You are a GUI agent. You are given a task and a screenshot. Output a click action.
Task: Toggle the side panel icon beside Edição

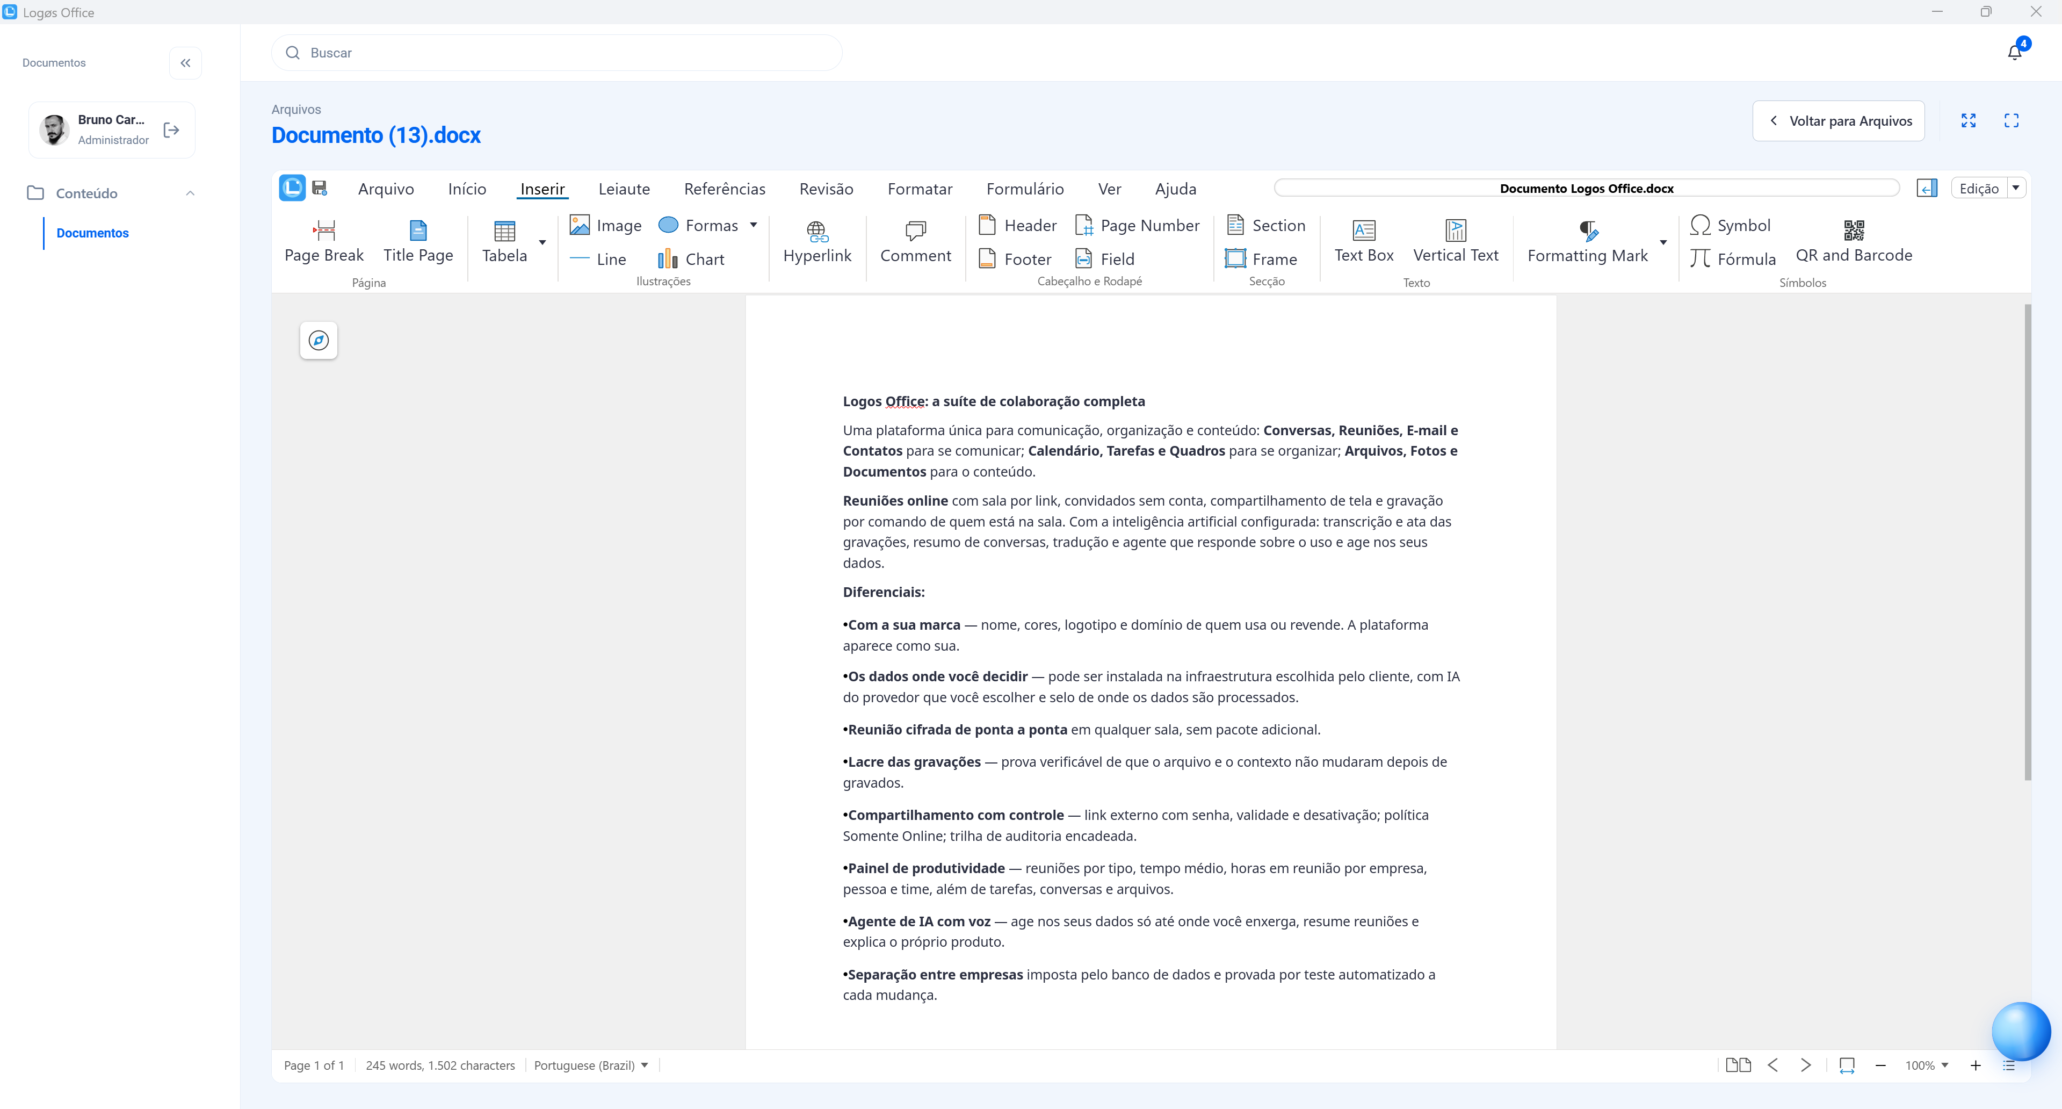coord(1927,188)
